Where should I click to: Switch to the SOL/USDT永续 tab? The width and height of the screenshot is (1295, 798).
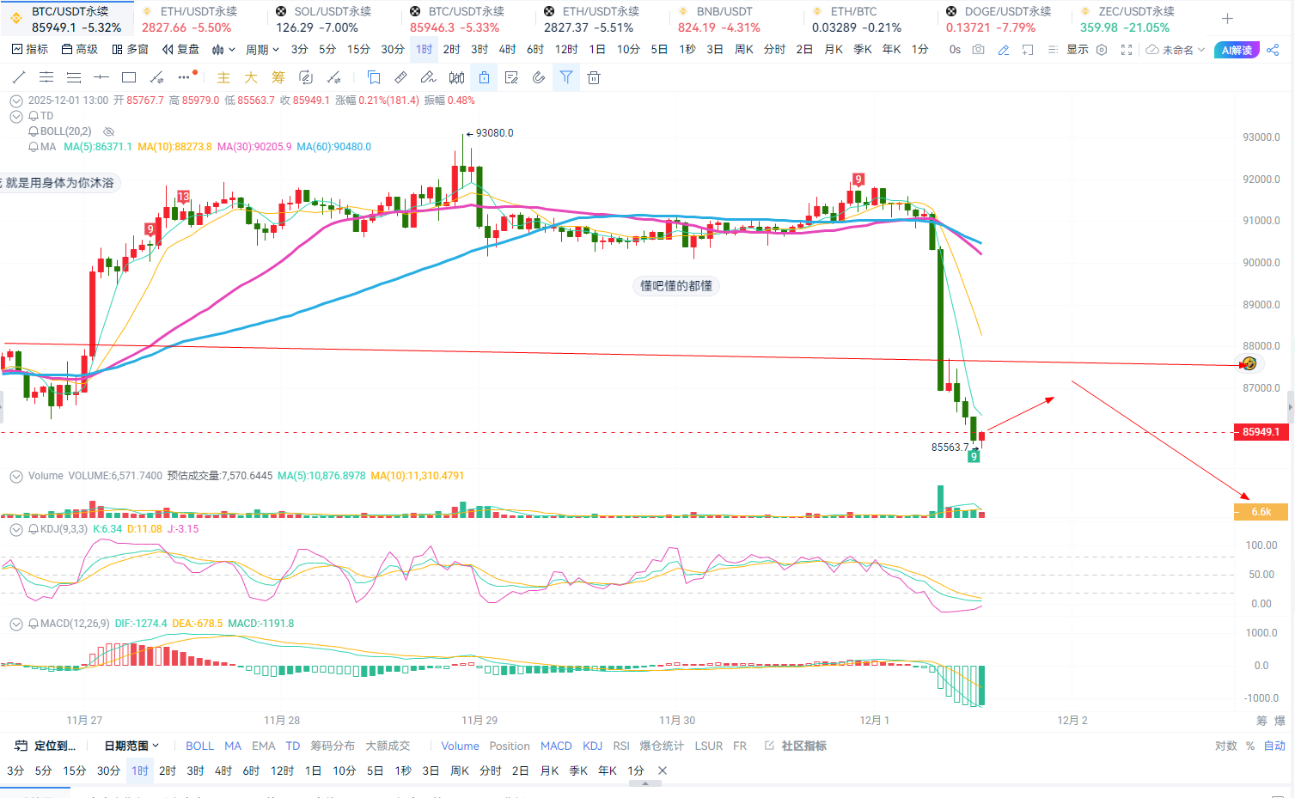tap(333, 19)
